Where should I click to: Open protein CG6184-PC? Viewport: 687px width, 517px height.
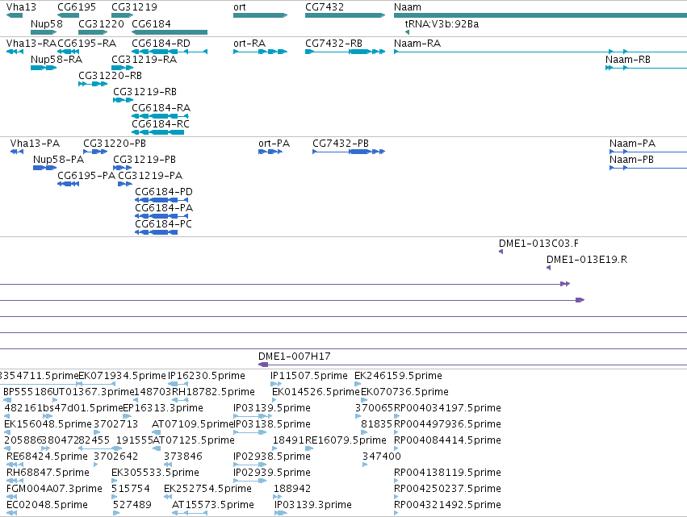coord(163,223)
